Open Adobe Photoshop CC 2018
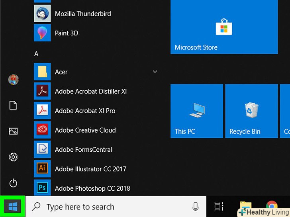The image size is (290, 217). click(92, 188)
